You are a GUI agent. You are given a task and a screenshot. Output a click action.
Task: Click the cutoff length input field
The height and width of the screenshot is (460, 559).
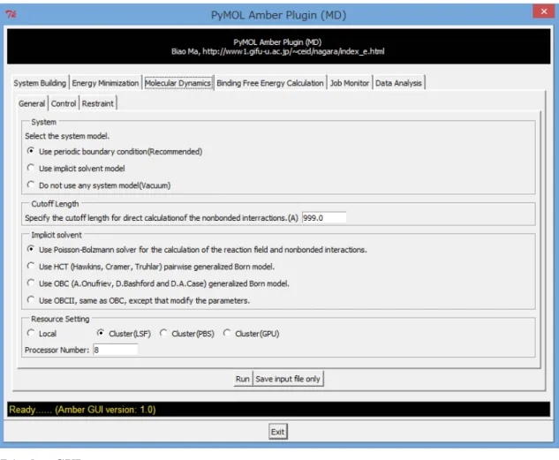pyautogui.click(x=324, y=218)
